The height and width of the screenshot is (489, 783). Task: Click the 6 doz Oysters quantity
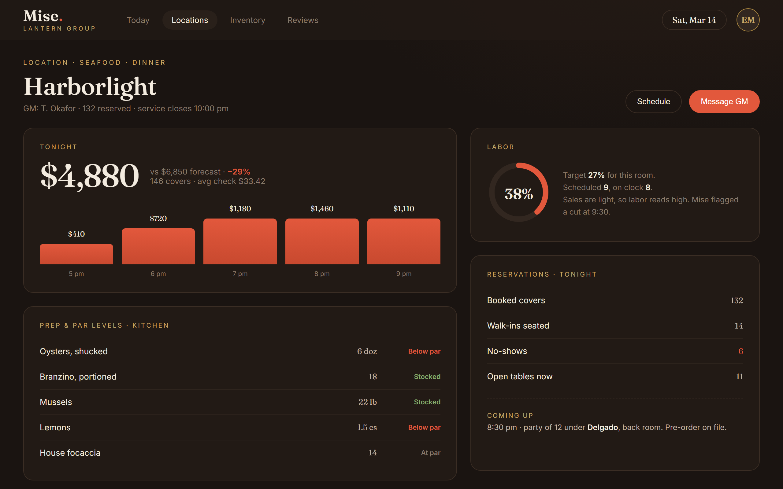point(367,351)
